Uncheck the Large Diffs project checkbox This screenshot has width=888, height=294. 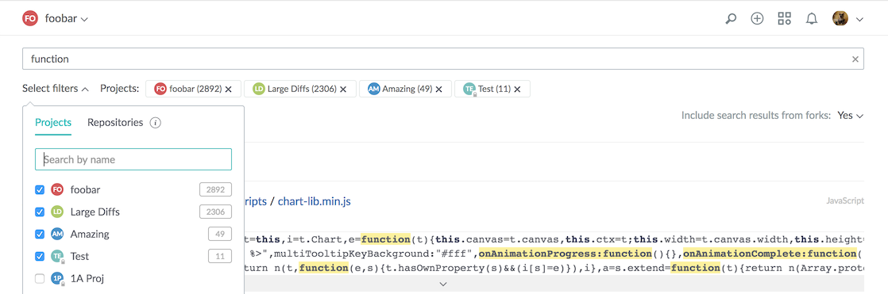pos(40,212)
